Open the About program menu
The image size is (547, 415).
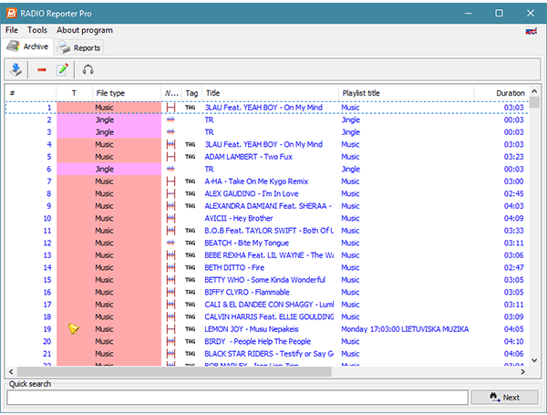(x=85, y=30)
